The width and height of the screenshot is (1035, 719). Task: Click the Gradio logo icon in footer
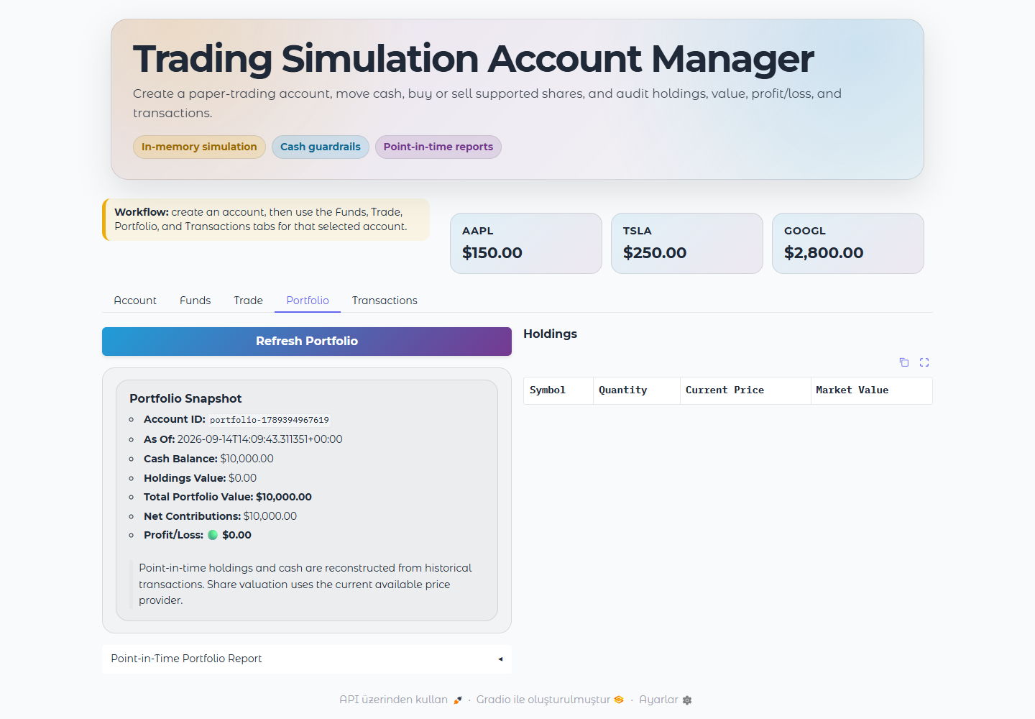point(619,700)
